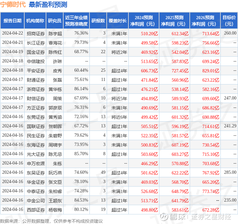
Task: Select the 长江证券 institution cell
Action: coord(36,43)
